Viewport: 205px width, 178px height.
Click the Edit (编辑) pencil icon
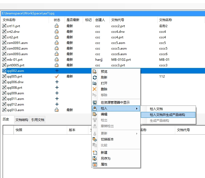95,114
